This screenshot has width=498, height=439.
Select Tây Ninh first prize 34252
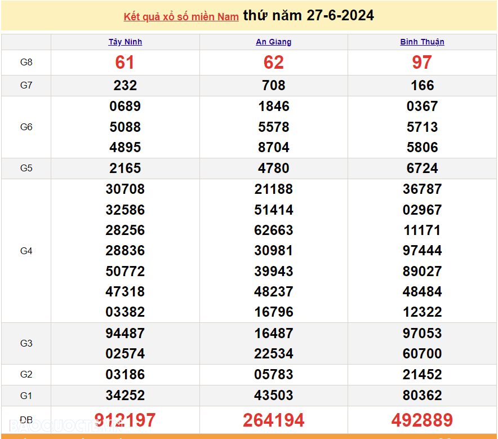pyautogui.click(x=125, y=395)
